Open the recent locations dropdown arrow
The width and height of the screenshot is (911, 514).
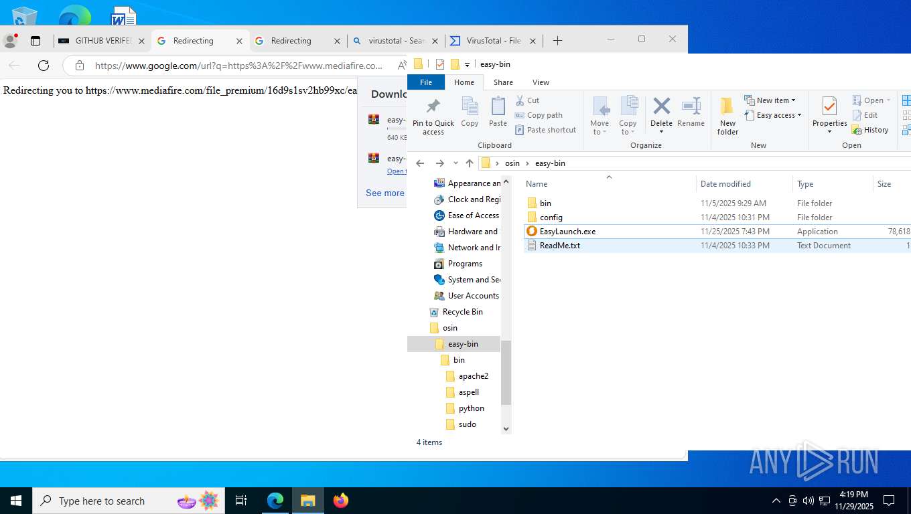point(455,163)
